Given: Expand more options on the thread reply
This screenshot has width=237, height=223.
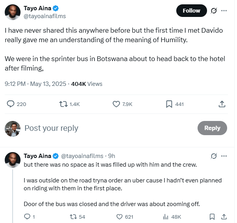Looking at the screenshot, I should click(x=224, y=156).
